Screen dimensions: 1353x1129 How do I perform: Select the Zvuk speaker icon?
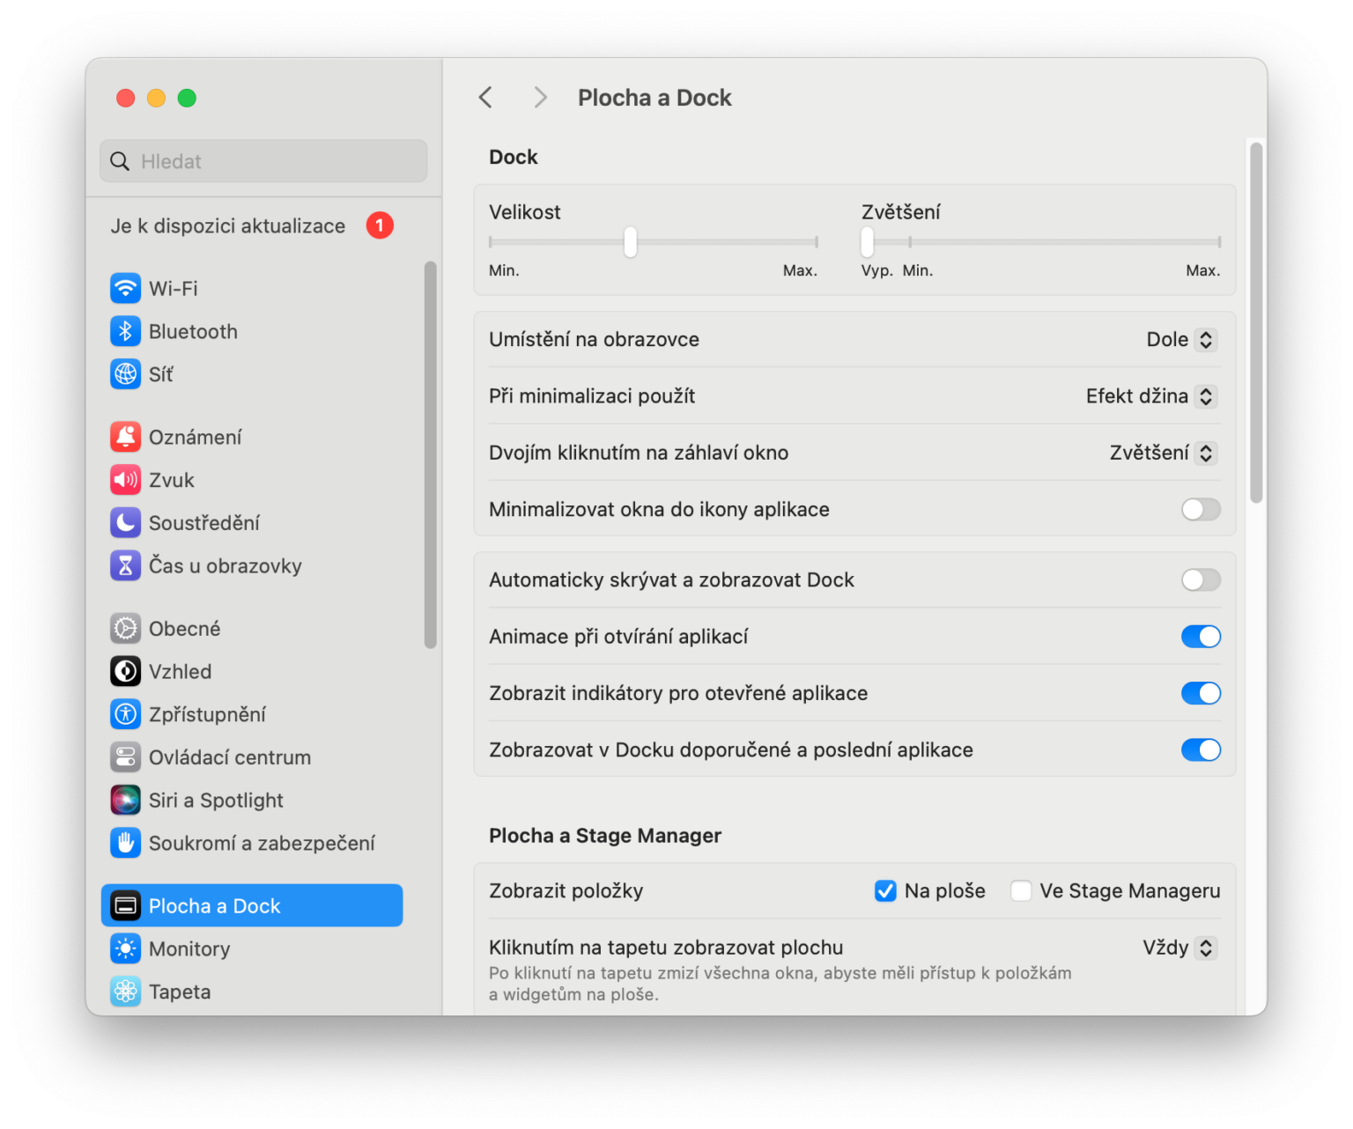(x=125, y=480)
